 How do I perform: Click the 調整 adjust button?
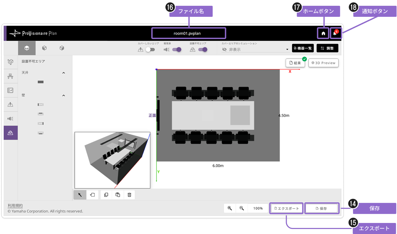pyautogui.click(x=327, y=48)
